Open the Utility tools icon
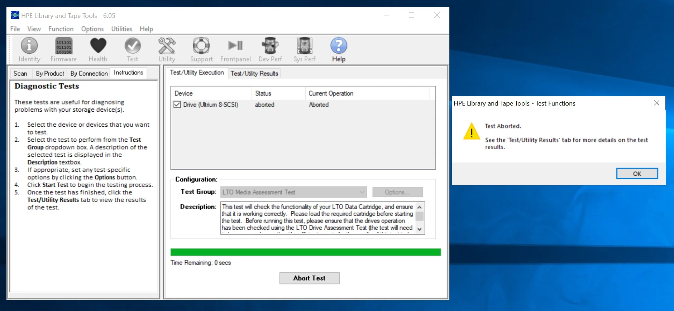 pos(167,50)
